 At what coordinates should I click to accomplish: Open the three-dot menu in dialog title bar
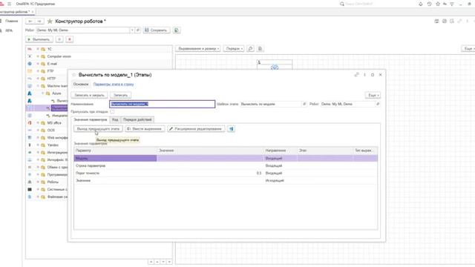coord(364,75)
